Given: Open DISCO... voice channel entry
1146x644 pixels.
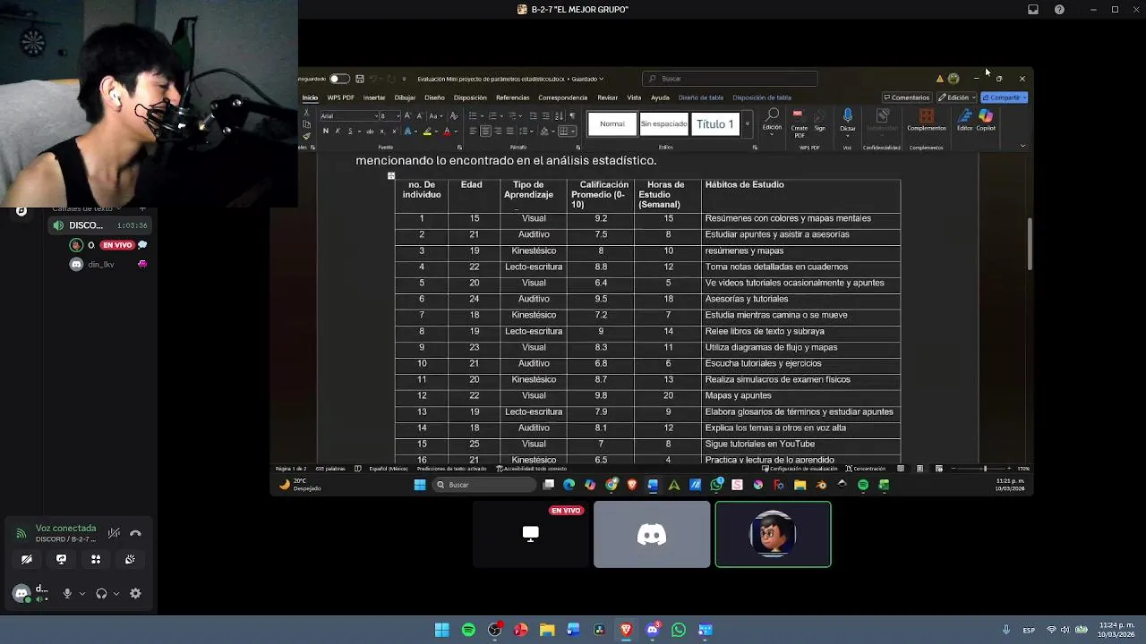Looking at the screenshot, I should pyautogui.click(x=101, y=225).
